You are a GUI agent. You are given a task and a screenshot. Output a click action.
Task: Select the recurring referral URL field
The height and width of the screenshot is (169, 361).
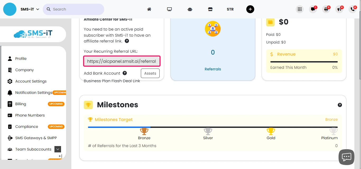[x=122, y=61]
